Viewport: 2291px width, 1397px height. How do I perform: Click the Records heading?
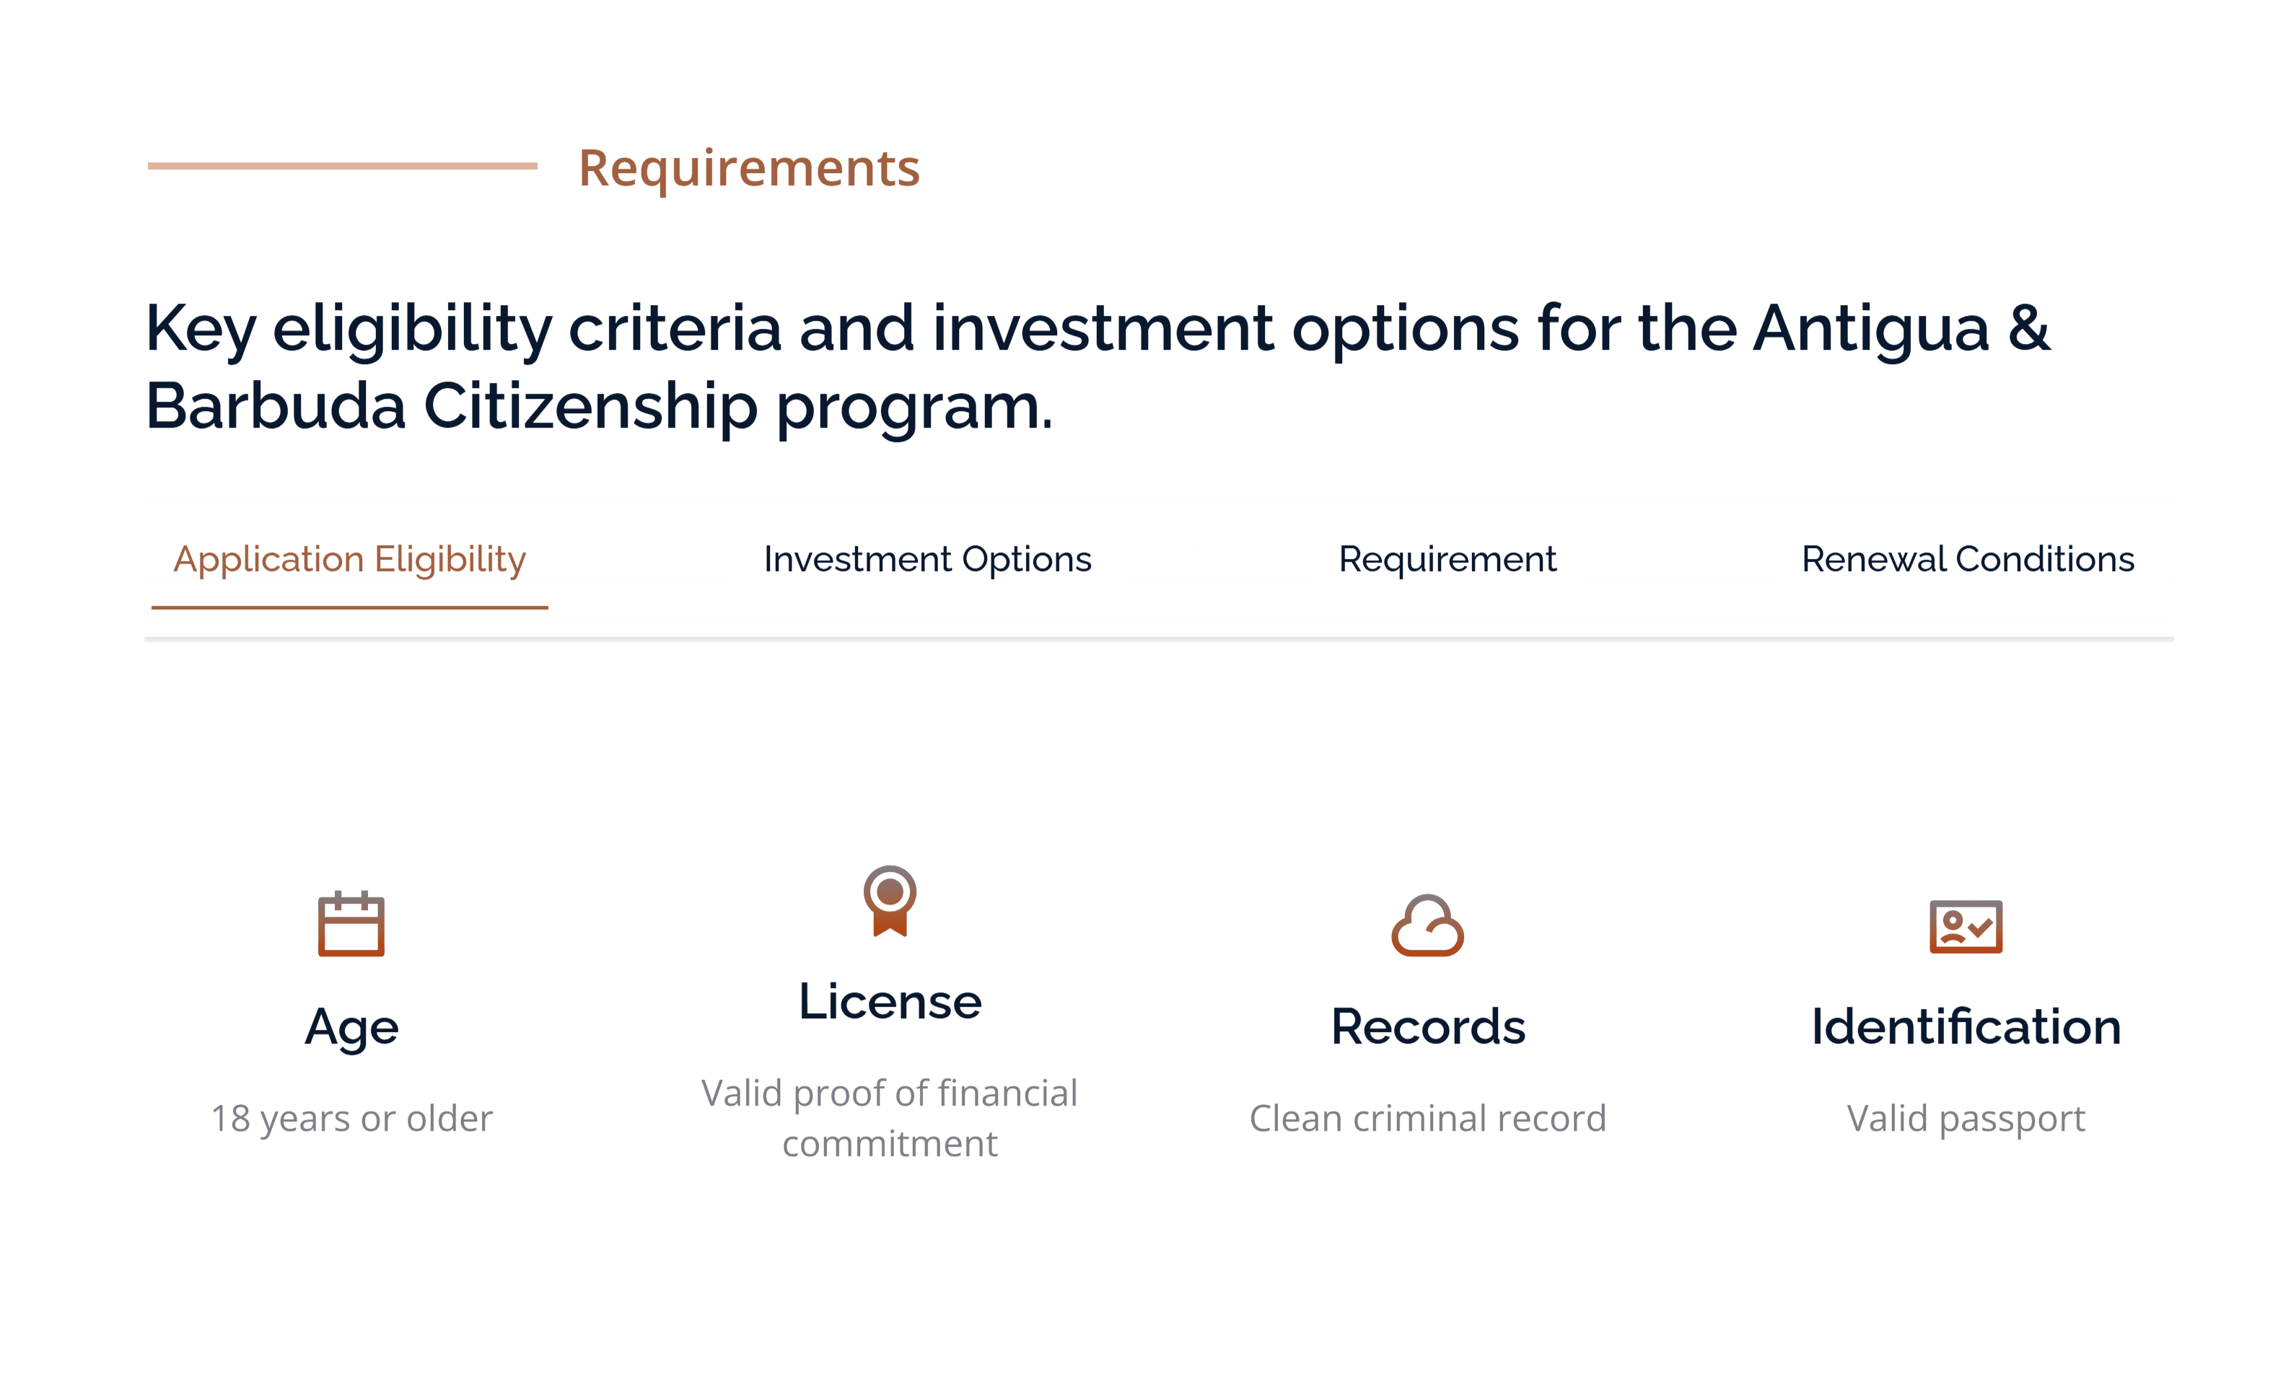[1427, 1027]
